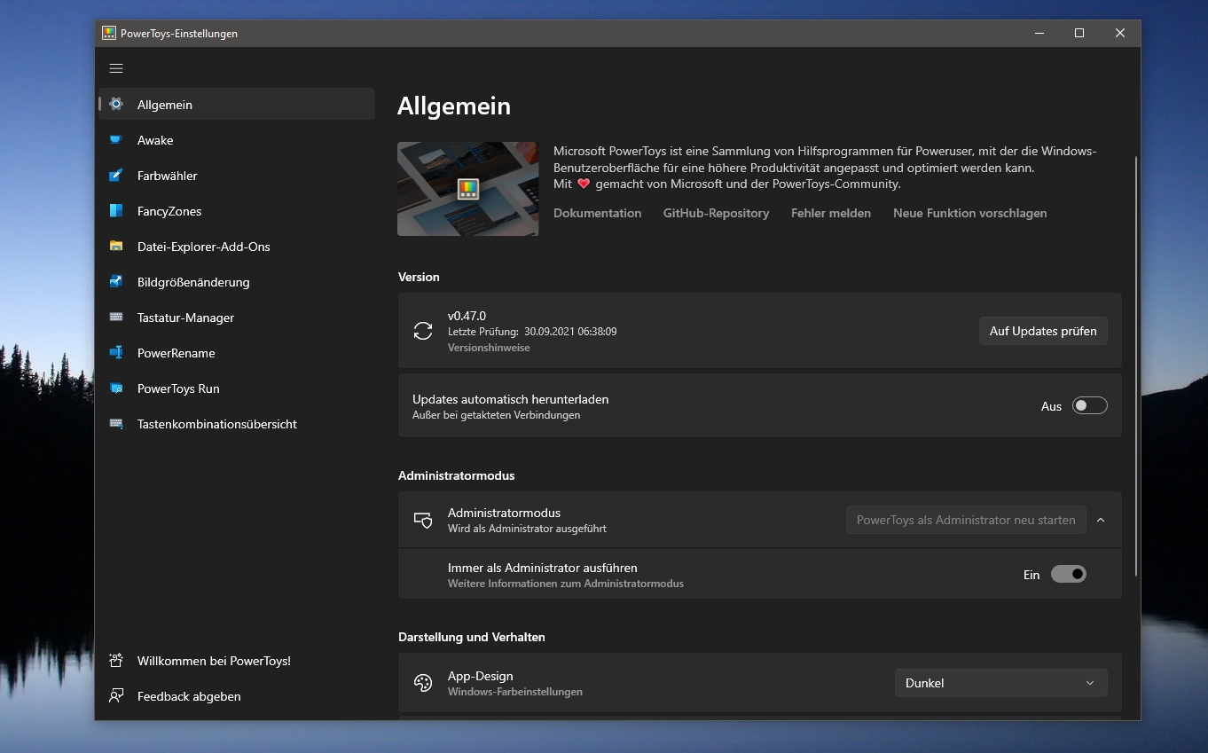
Task: Click 'Außer bei getakteten Verbindungen' text
Action: 496,415
